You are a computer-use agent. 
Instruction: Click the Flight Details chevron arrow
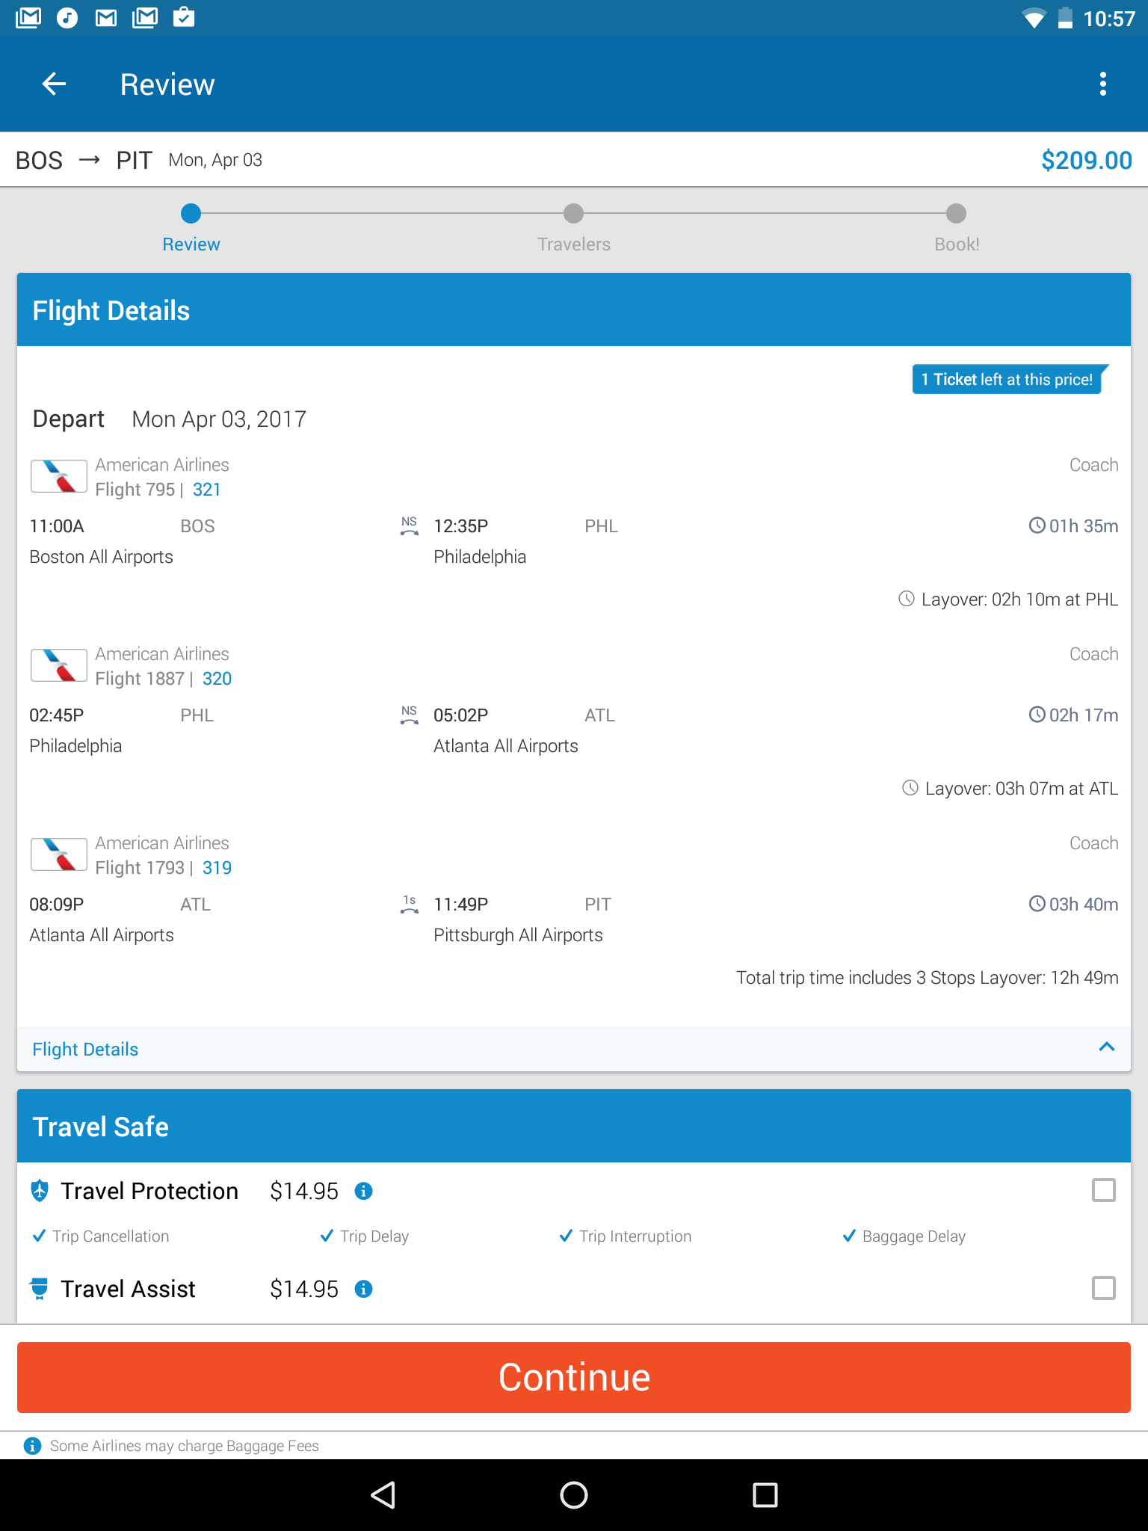click(1107, 1048)
